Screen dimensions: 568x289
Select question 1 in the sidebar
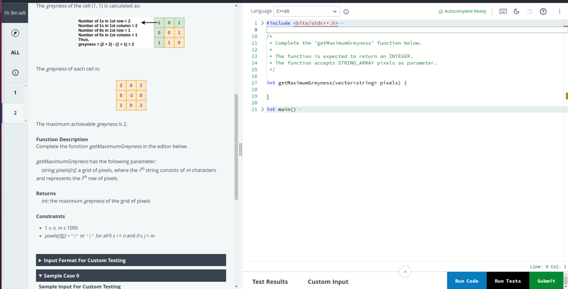click(15, 92)
